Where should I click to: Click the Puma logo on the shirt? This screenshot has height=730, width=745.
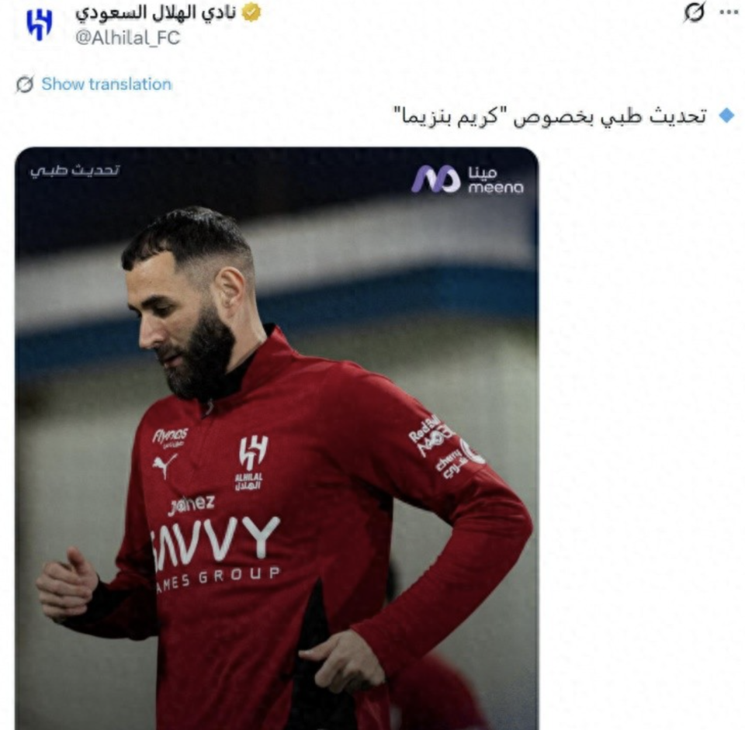[x=165, y=465]
